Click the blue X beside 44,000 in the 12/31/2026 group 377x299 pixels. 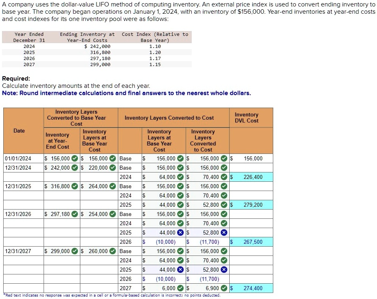coord(180,233)
